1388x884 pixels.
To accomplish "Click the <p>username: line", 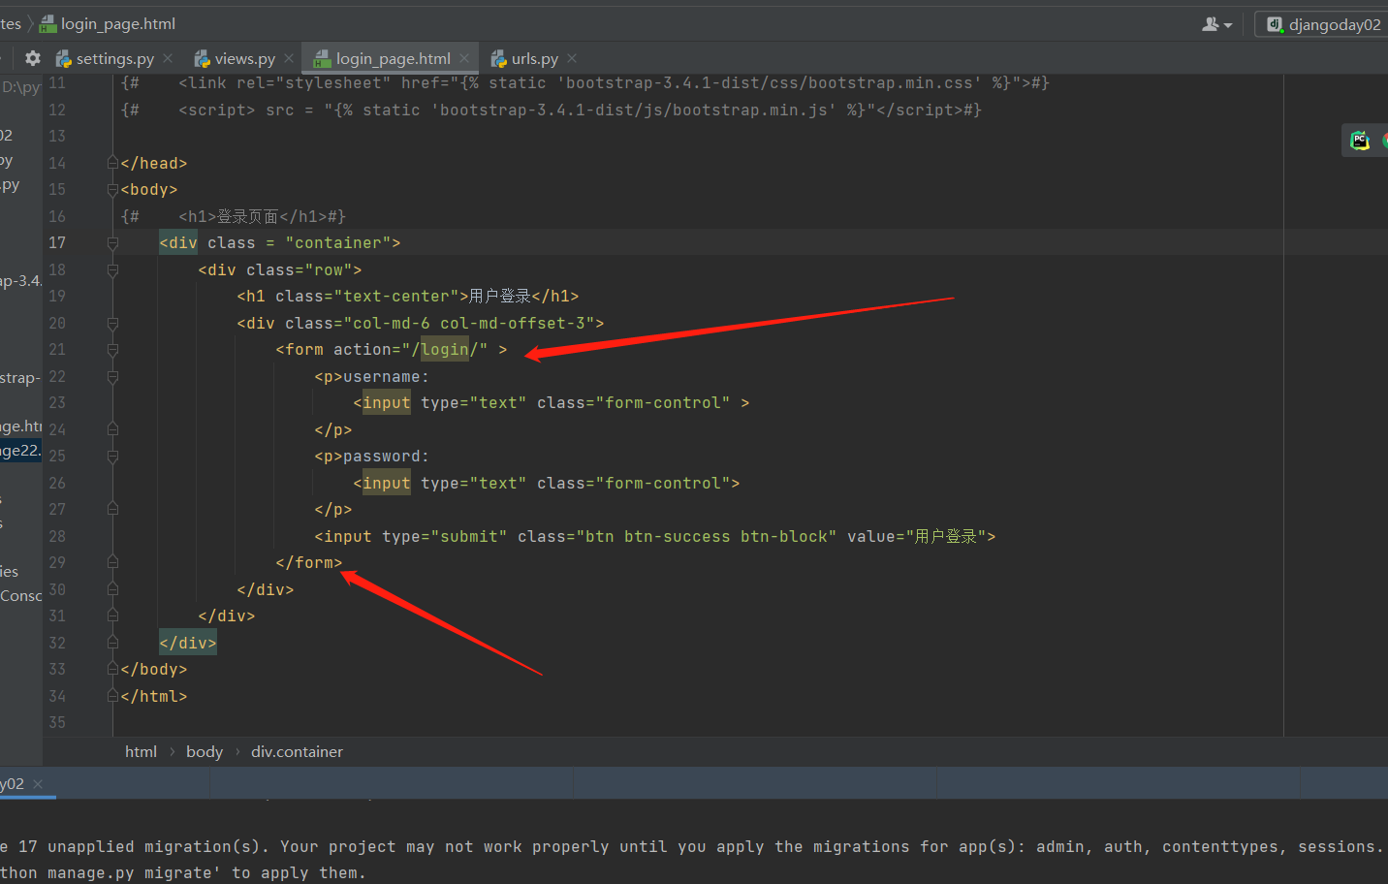I will tap(372, 377).
